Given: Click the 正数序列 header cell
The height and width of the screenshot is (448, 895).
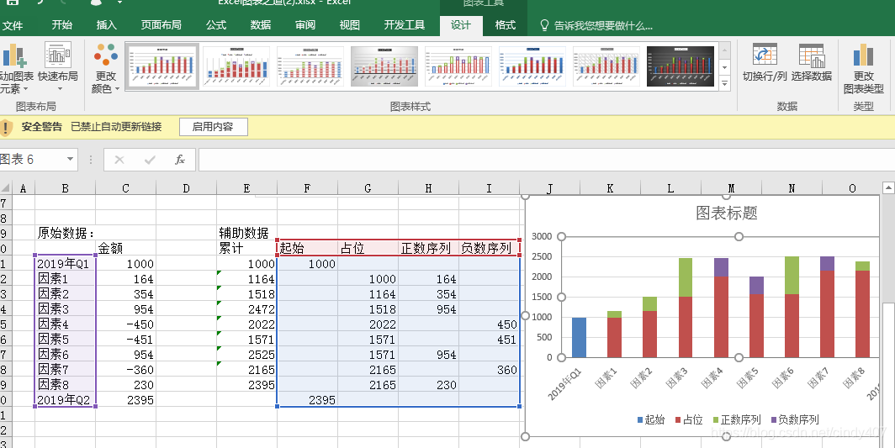Looking at the screenshot, I should coord(428,248).
